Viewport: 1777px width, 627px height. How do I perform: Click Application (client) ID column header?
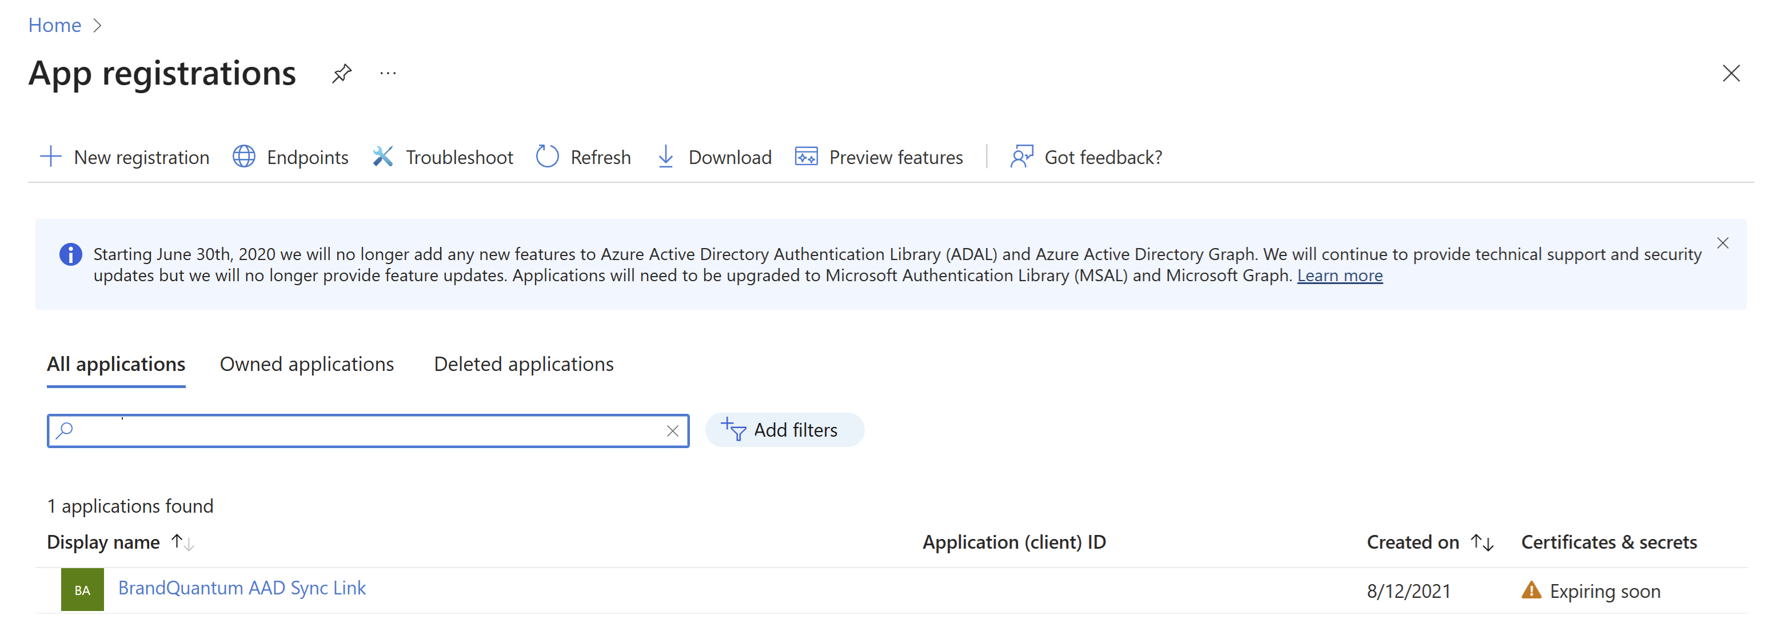click(x=1014, y=542)
